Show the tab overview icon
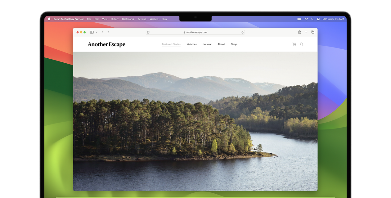 click(312, 32)
